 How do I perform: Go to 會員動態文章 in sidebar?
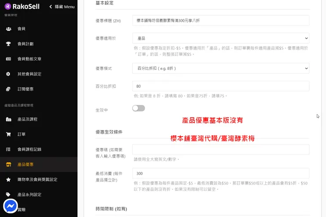click(39, 59)
